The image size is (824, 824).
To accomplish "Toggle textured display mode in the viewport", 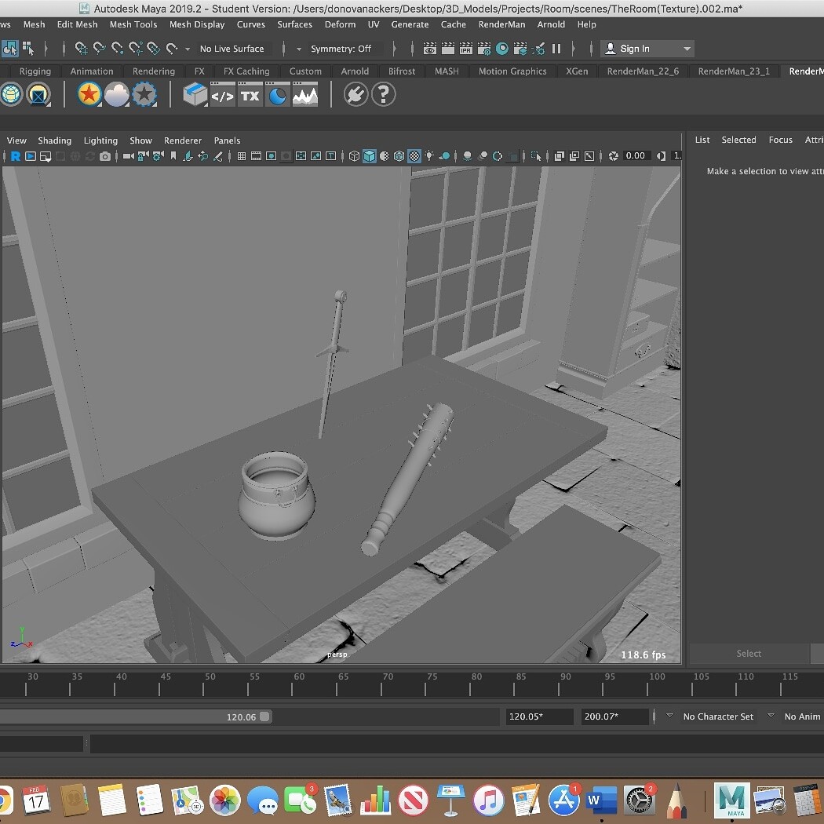I will [x=414, y=155].
